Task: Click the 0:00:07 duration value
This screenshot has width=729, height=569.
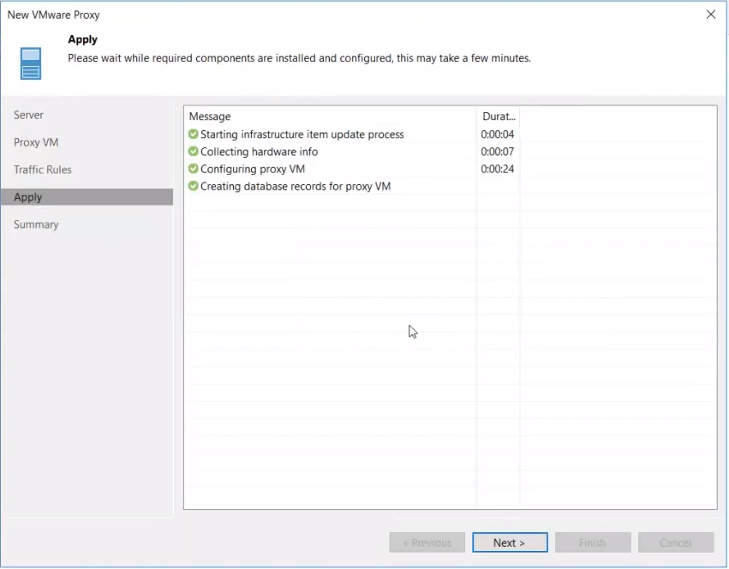Action: coord(497,151)
